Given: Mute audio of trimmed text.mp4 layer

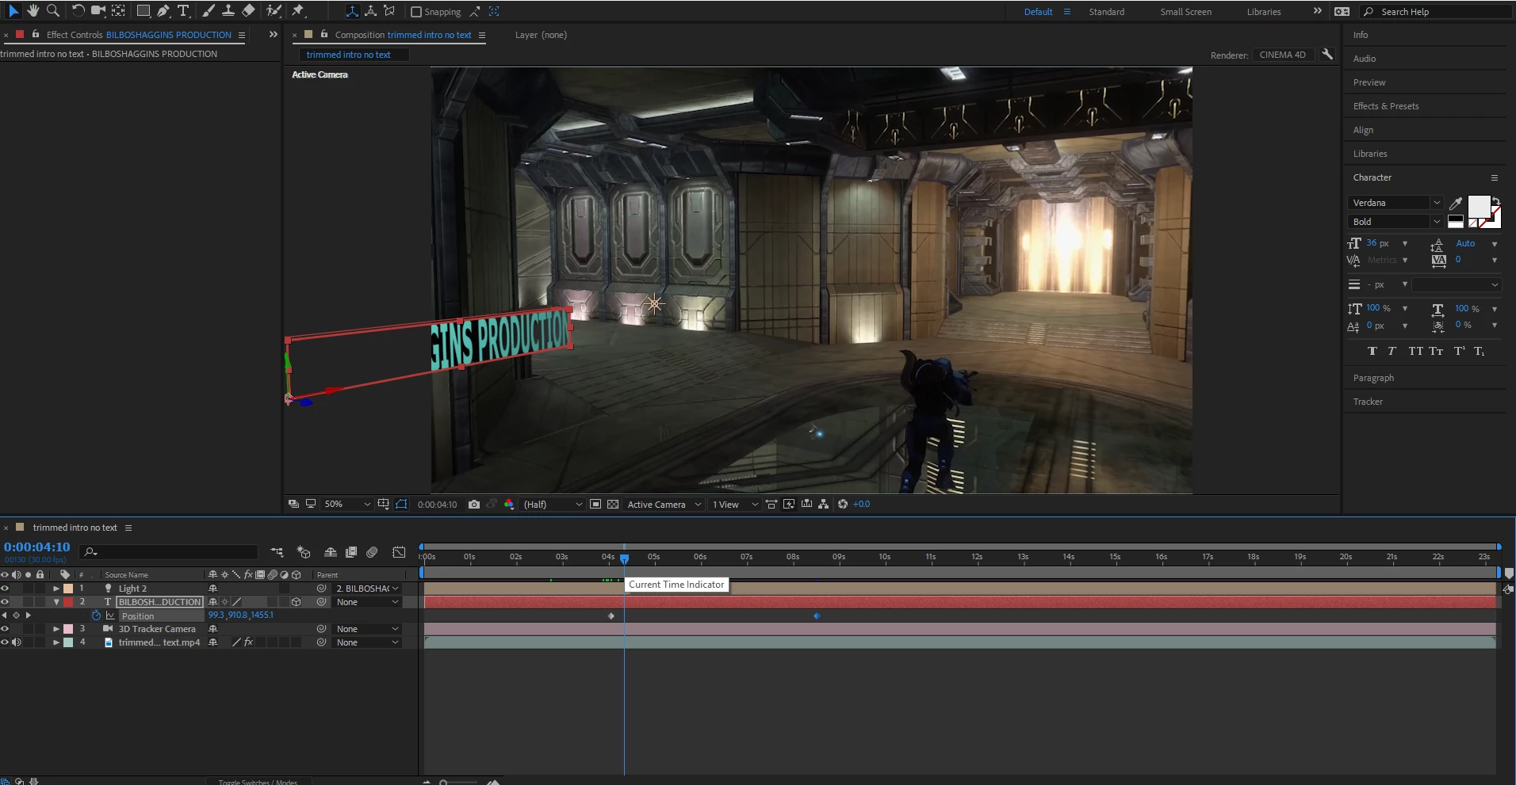Looking at the screenshot, I should 17,642.
